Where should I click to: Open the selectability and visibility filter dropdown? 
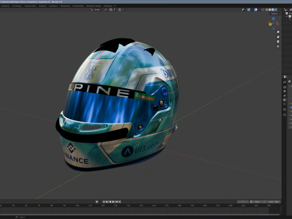[244, 10]
